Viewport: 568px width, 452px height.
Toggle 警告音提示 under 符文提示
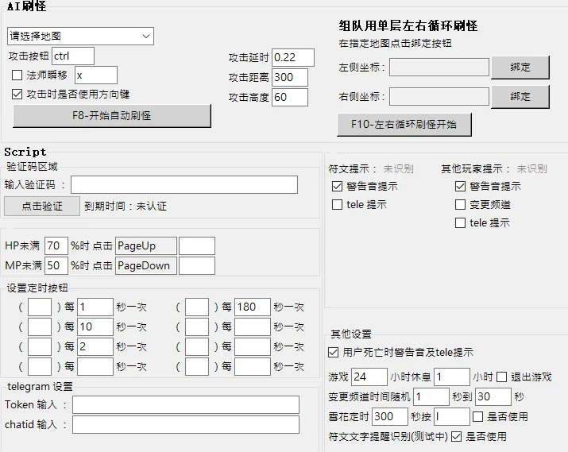338,187
